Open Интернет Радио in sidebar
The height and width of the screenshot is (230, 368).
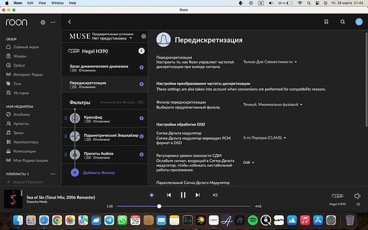(x=24, y=75)
